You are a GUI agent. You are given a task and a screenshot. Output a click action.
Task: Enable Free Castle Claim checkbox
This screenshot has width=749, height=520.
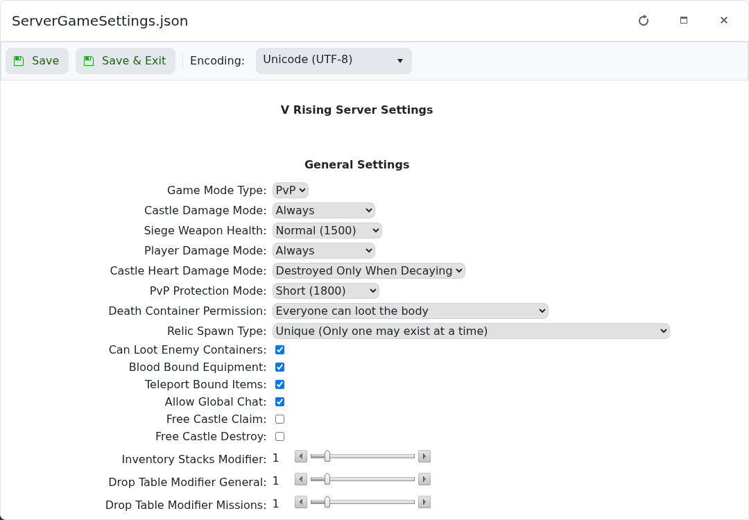(280, 419)
